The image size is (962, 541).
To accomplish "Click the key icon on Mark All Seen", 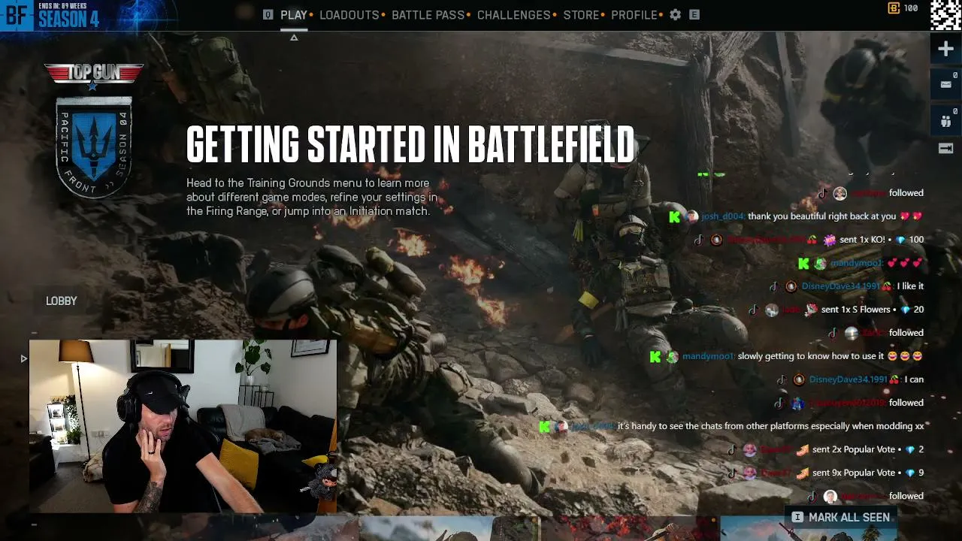I will [x=797, y=517].
